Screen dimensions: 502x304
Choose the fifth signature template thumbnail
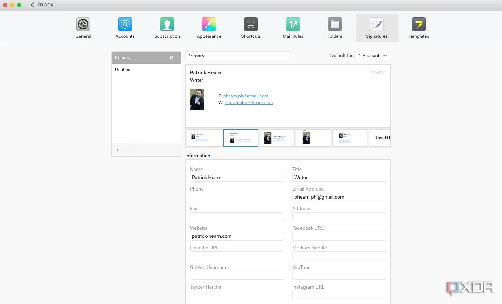[350, 138]
